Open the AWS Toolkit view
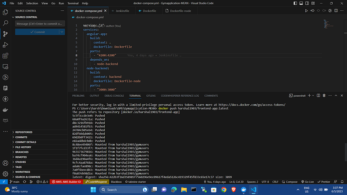 click(5, 120)
